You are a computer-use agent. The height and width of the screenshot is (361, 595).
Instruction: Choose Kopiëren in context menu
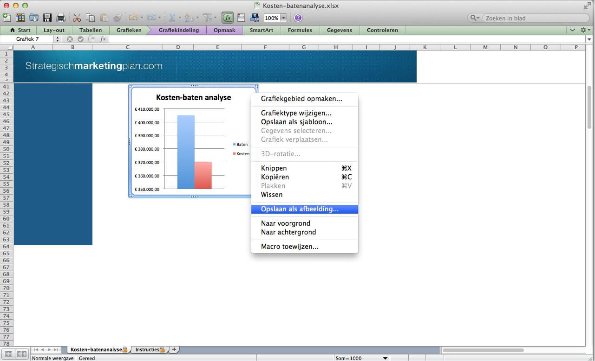click(304, 177)
